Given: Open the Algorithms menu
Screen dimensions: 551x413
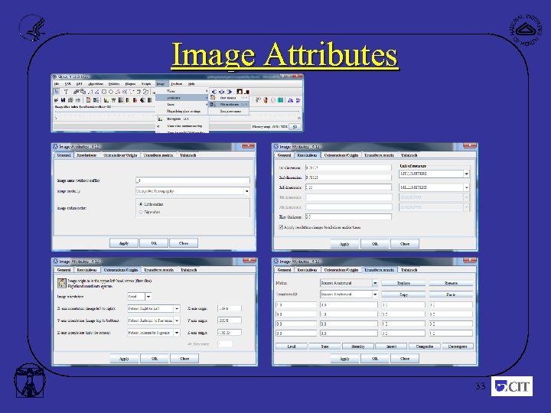Looking at the screenshot, I should [x=96, y=84].
